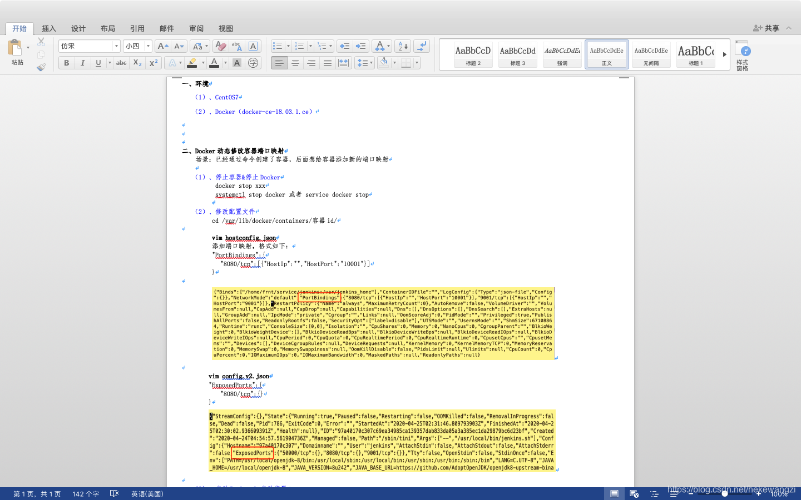Apply the 标题 1 style thumbnail
The height and width of the screenshot is (500, 801).
pyautogui.click(x=696, y=54)
